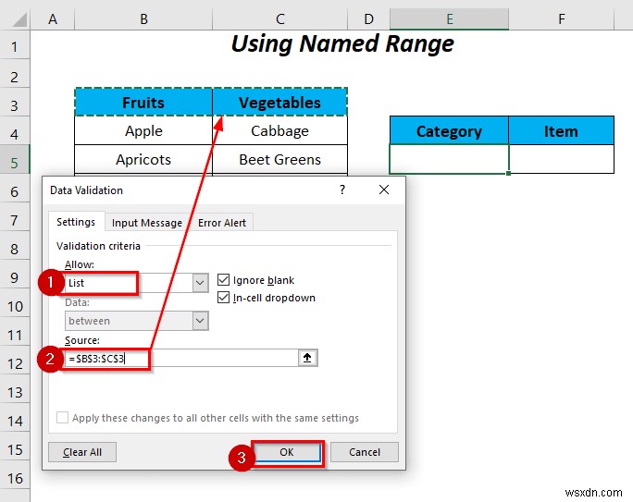Toggle Ignore blank checkbox
Screen dimensions: 633x502
click(x=223, y=279)
